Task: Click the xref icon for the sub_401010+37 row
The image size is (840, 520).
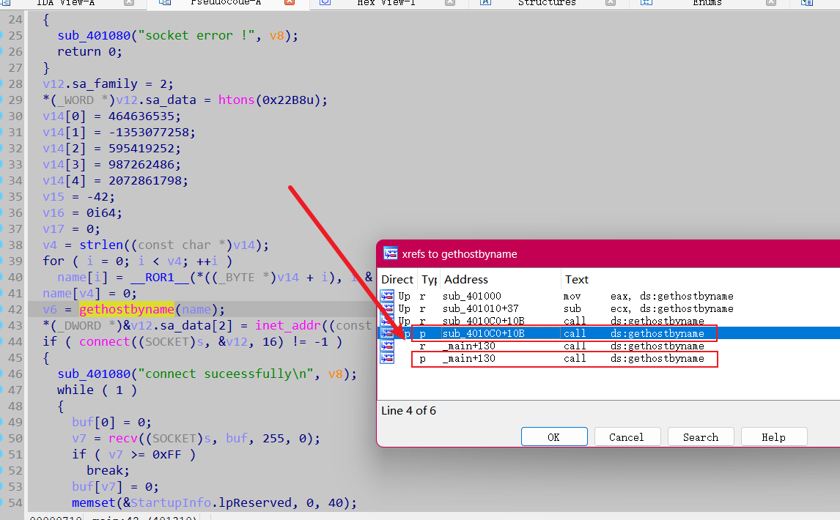Action: click(387, 308)
